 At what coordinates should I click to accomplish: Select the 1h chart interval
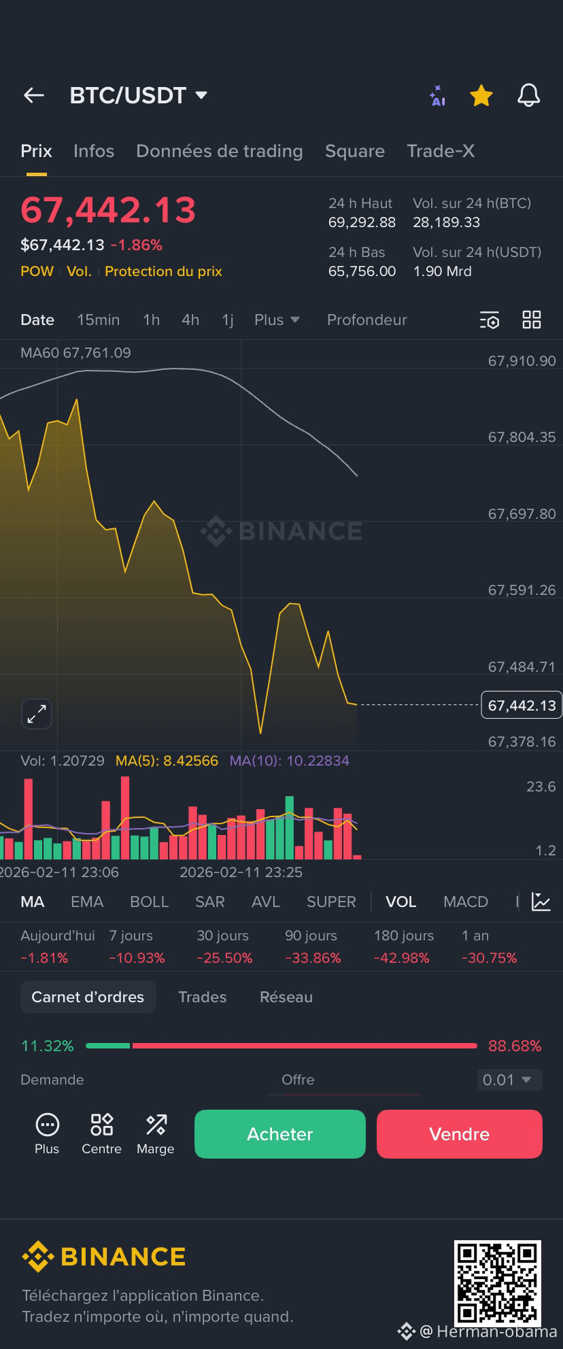(x=151, y=320)
